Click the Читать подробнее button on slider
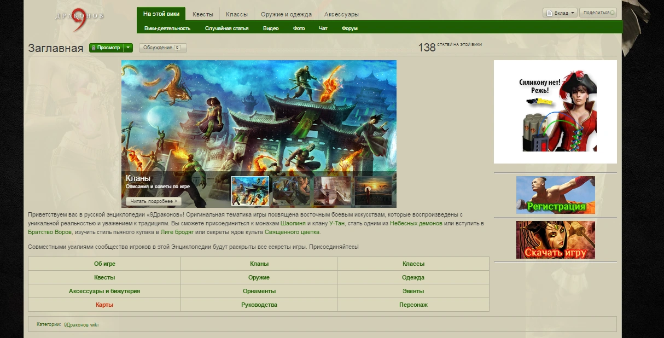The image size is (664, 338). (x=153, y=201)
